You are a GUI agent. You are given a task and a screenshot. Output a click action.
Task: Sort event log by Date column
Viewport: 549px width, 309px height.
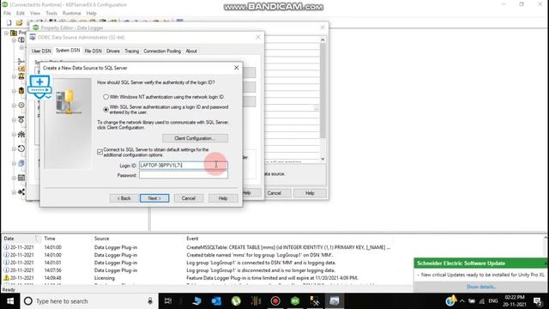coord(9,239)
